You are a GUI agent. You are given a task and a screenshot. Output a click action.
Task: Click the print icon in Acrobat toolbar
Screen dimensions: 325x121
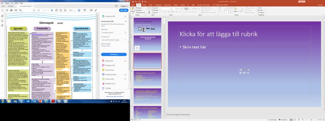[x=11, y=10]
